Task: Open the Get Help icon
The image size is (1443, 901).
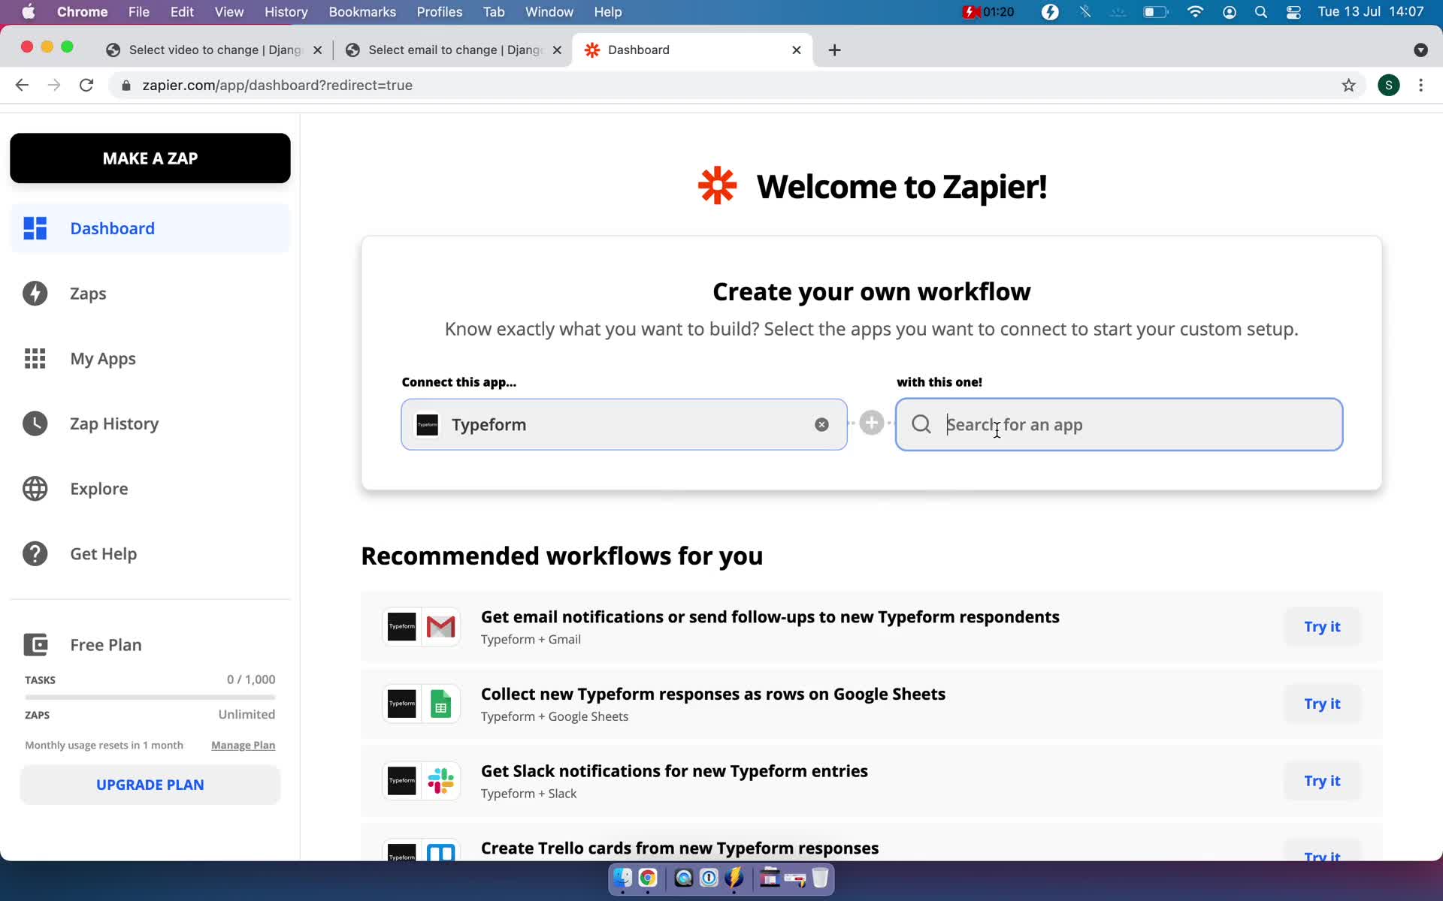Action: click(x=35, y=553)
